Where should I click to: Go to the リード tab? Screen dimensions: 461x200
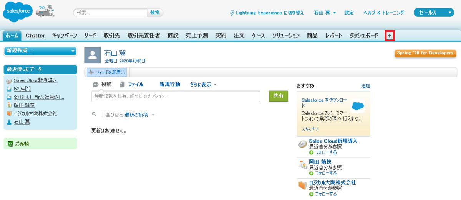click(90, 36)
